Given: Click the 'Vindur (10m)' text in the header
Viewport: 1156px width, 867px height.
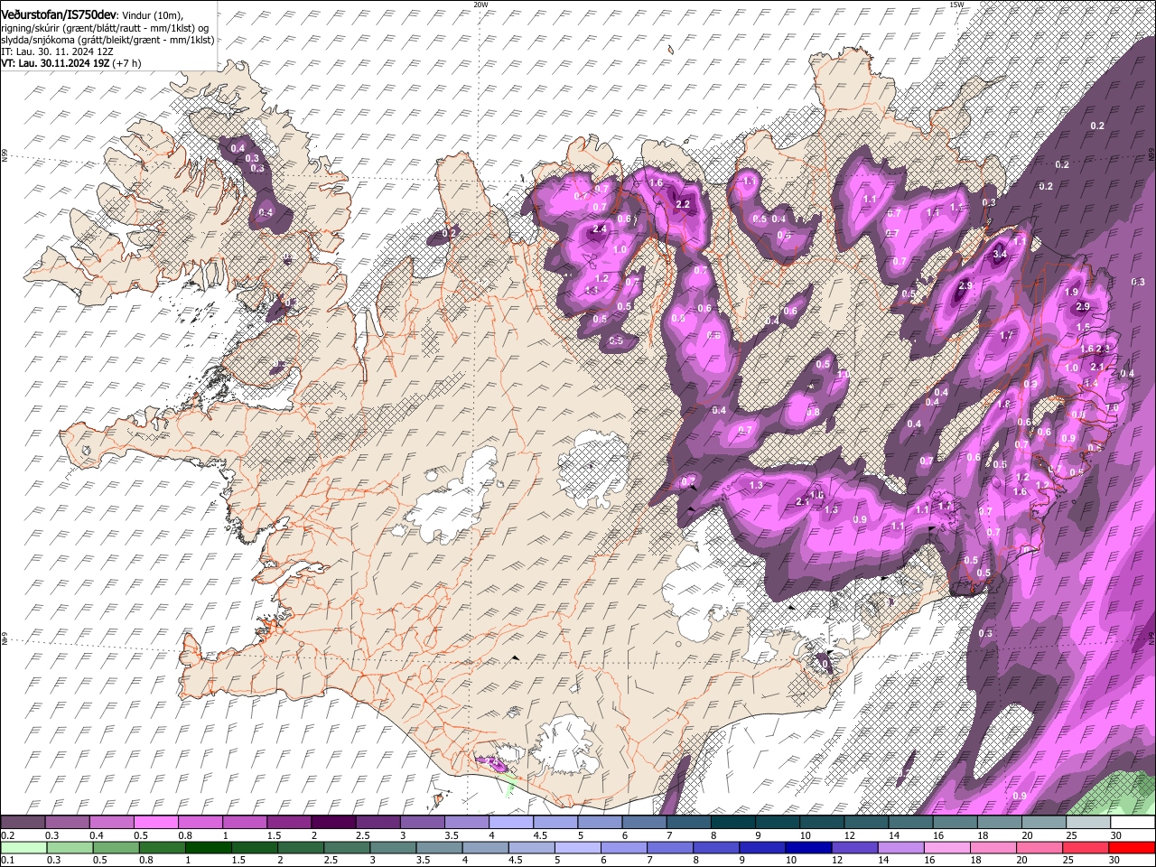Looking at the screenshot, I should point(150,16).
